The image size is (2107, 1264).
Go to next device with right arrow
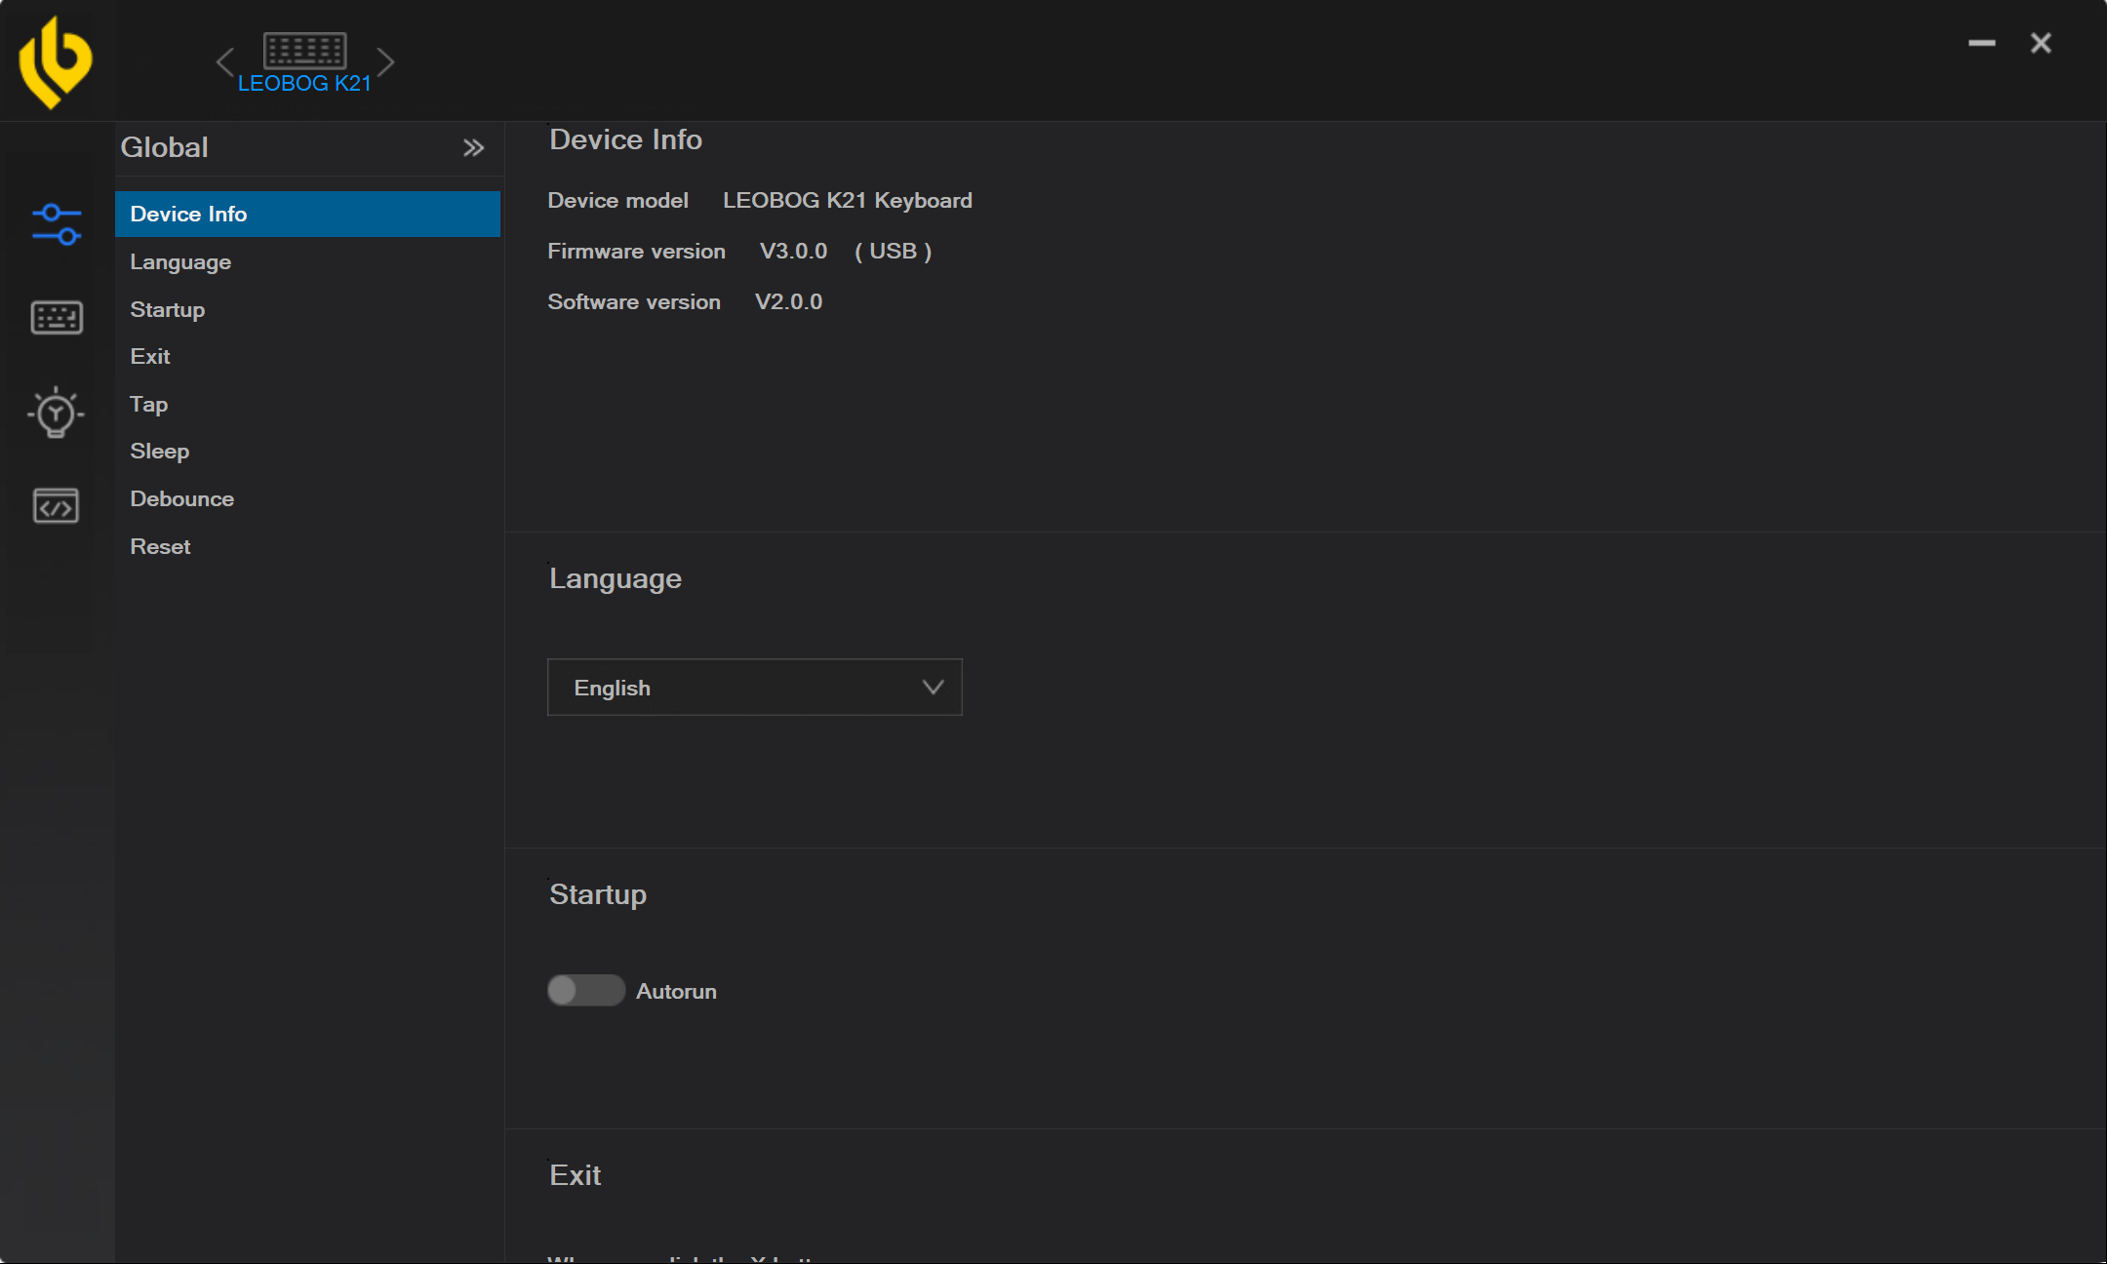[385, 62]
